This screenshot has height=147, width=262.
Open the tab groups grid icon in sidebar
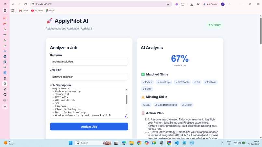(x=5, y=10)
